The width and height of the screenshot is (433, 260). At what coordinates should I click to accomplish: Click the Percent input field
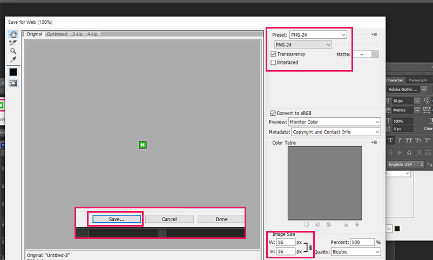[x=362, y=242]
